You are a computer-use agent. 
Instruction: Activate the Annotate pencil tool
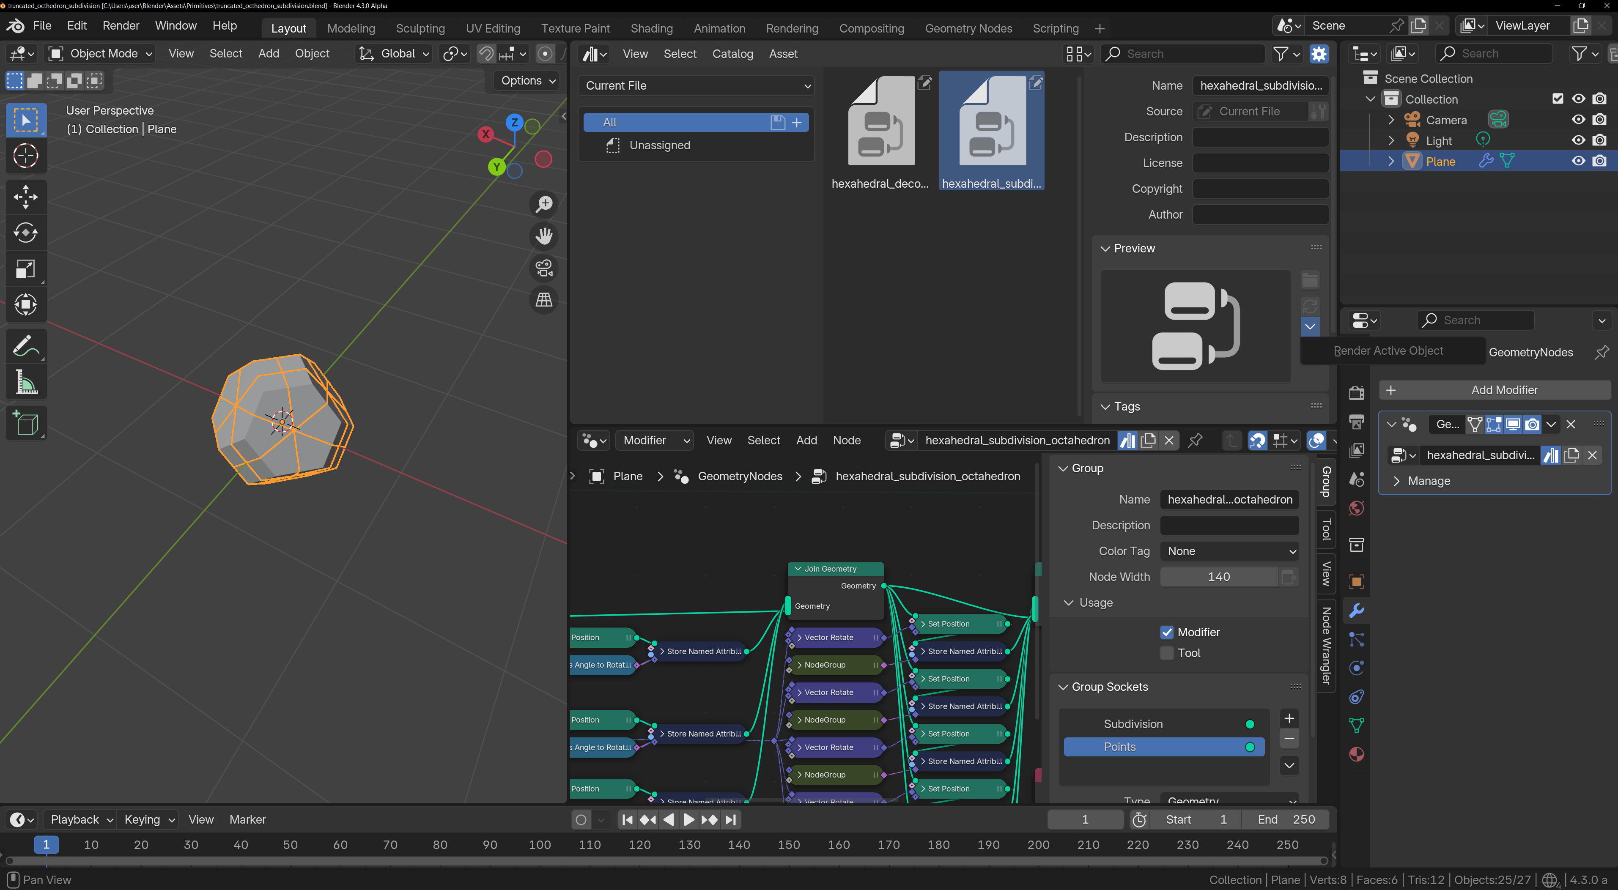(x=26, y=345)
